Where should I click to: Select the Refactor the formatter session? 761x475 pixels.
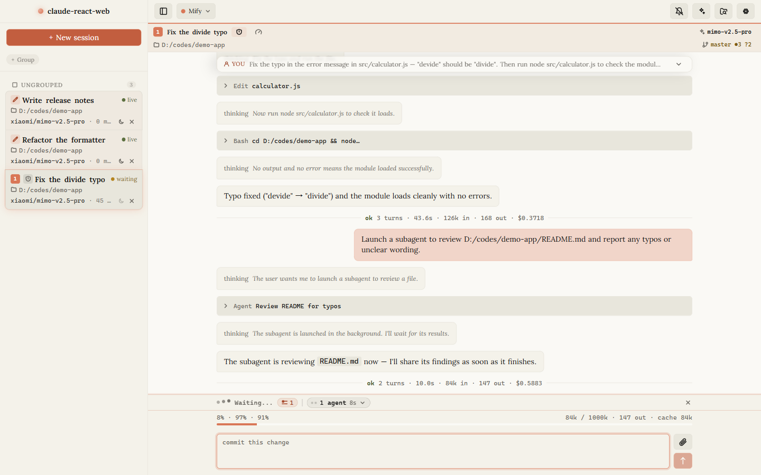click(x=74, y=150)
